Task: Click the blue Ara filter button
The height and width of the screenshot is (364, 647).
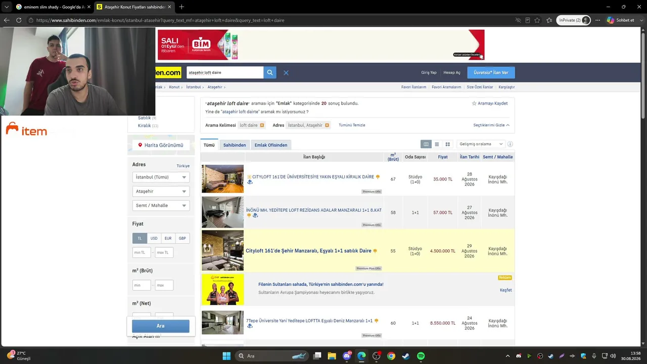Action: tap(161, 326)
